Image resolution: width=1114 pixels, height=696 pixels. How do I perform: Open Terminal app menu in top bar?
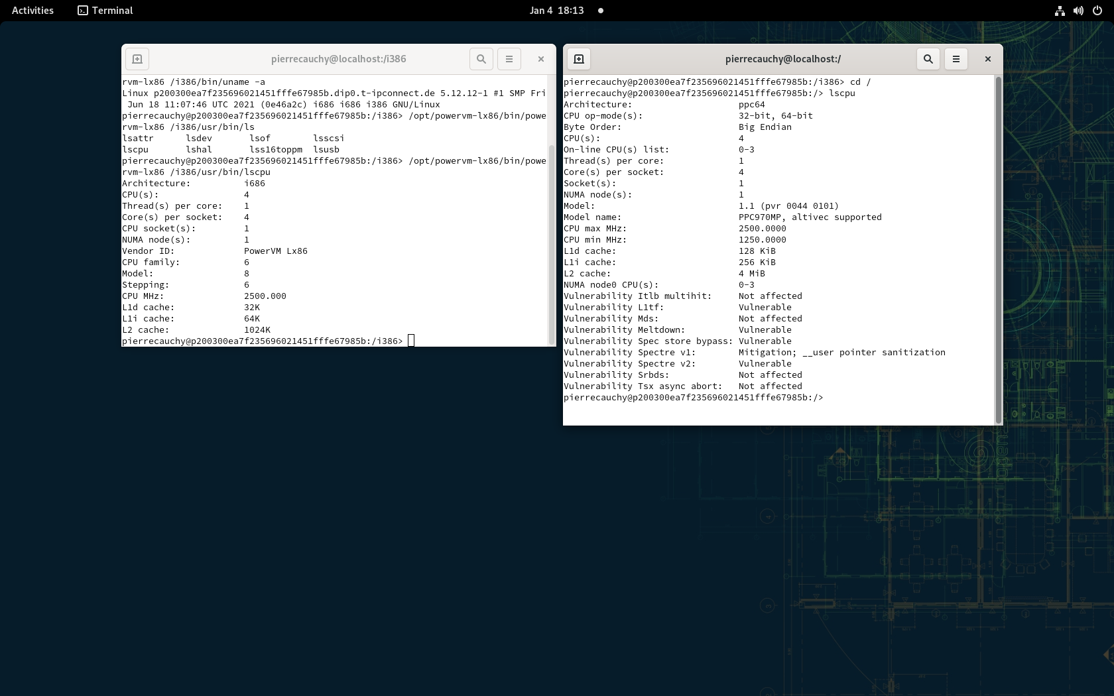(105, 11)
